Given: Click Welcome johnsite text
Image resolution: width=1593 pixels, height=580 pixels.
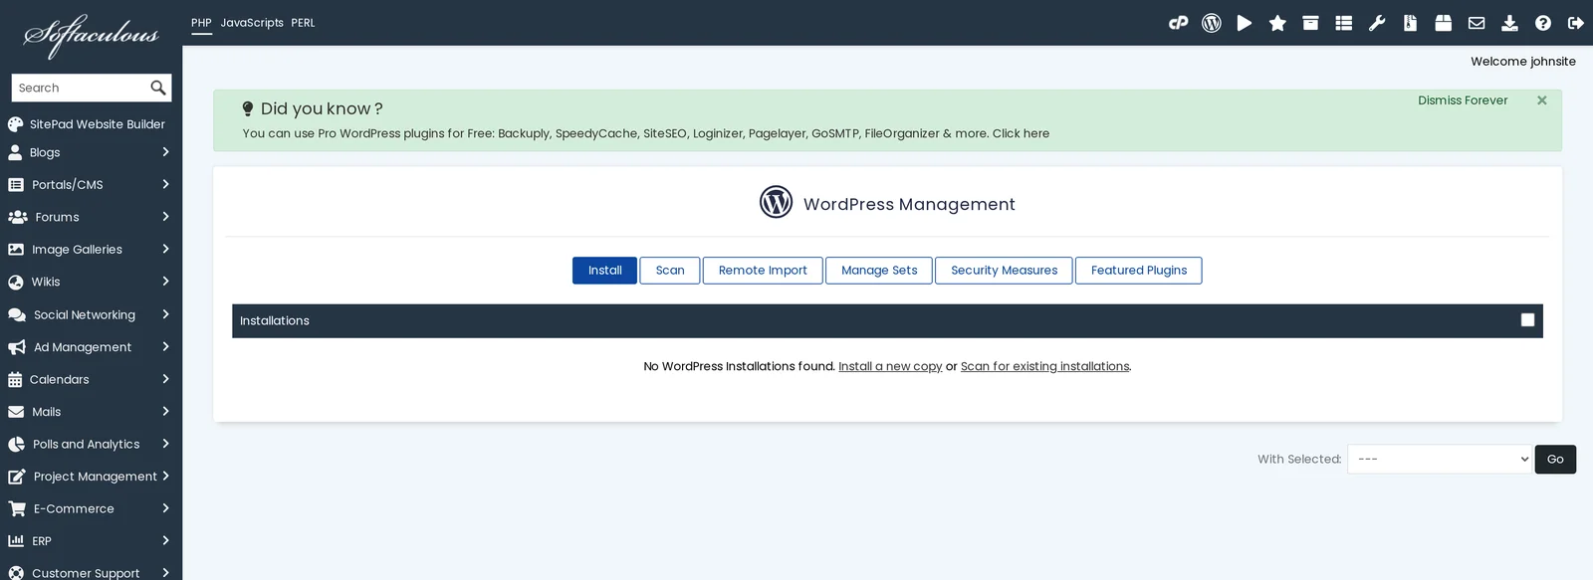Looking at the screenshot, I should [x=1523, y=62].
